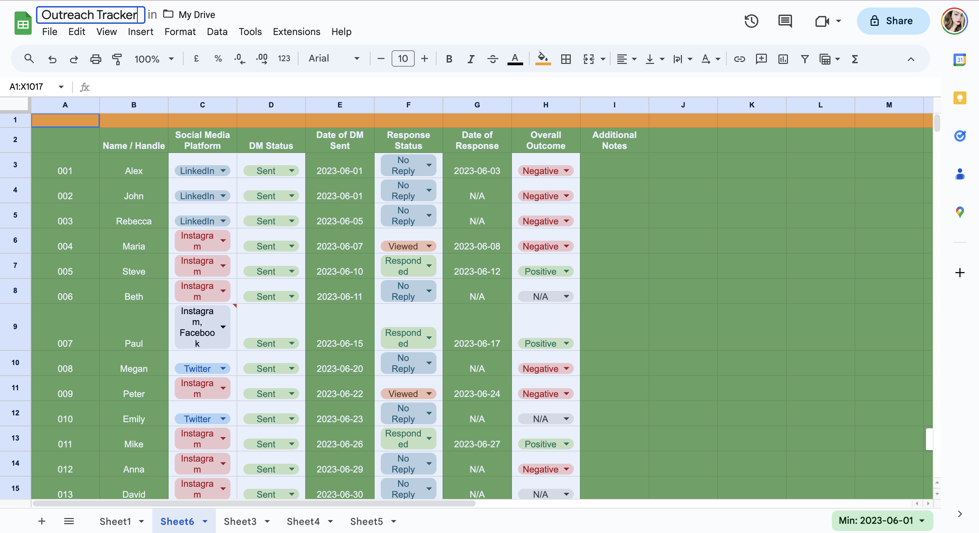Open version history clock icon
Image resolution: width=979 pixels, height=533 pixels.
[x=751, y=21]
